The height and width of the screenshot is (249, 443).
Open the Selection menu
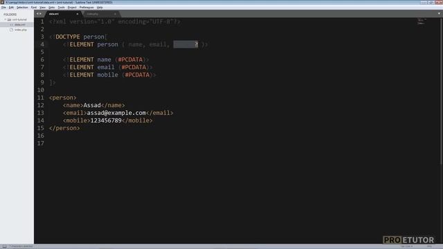click(22, 8)
